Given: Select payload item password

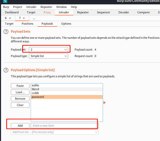Looking at the screenshot, I should coord(67,97).
